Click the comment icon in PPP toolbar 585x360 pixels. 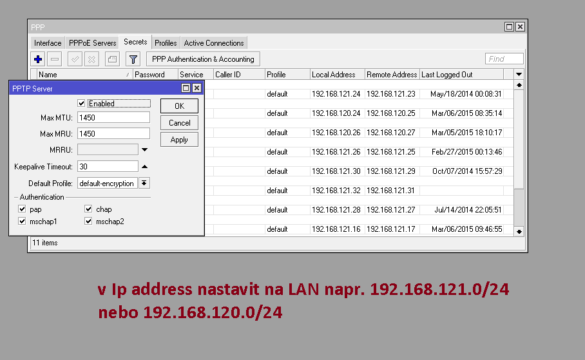[112, 59]
